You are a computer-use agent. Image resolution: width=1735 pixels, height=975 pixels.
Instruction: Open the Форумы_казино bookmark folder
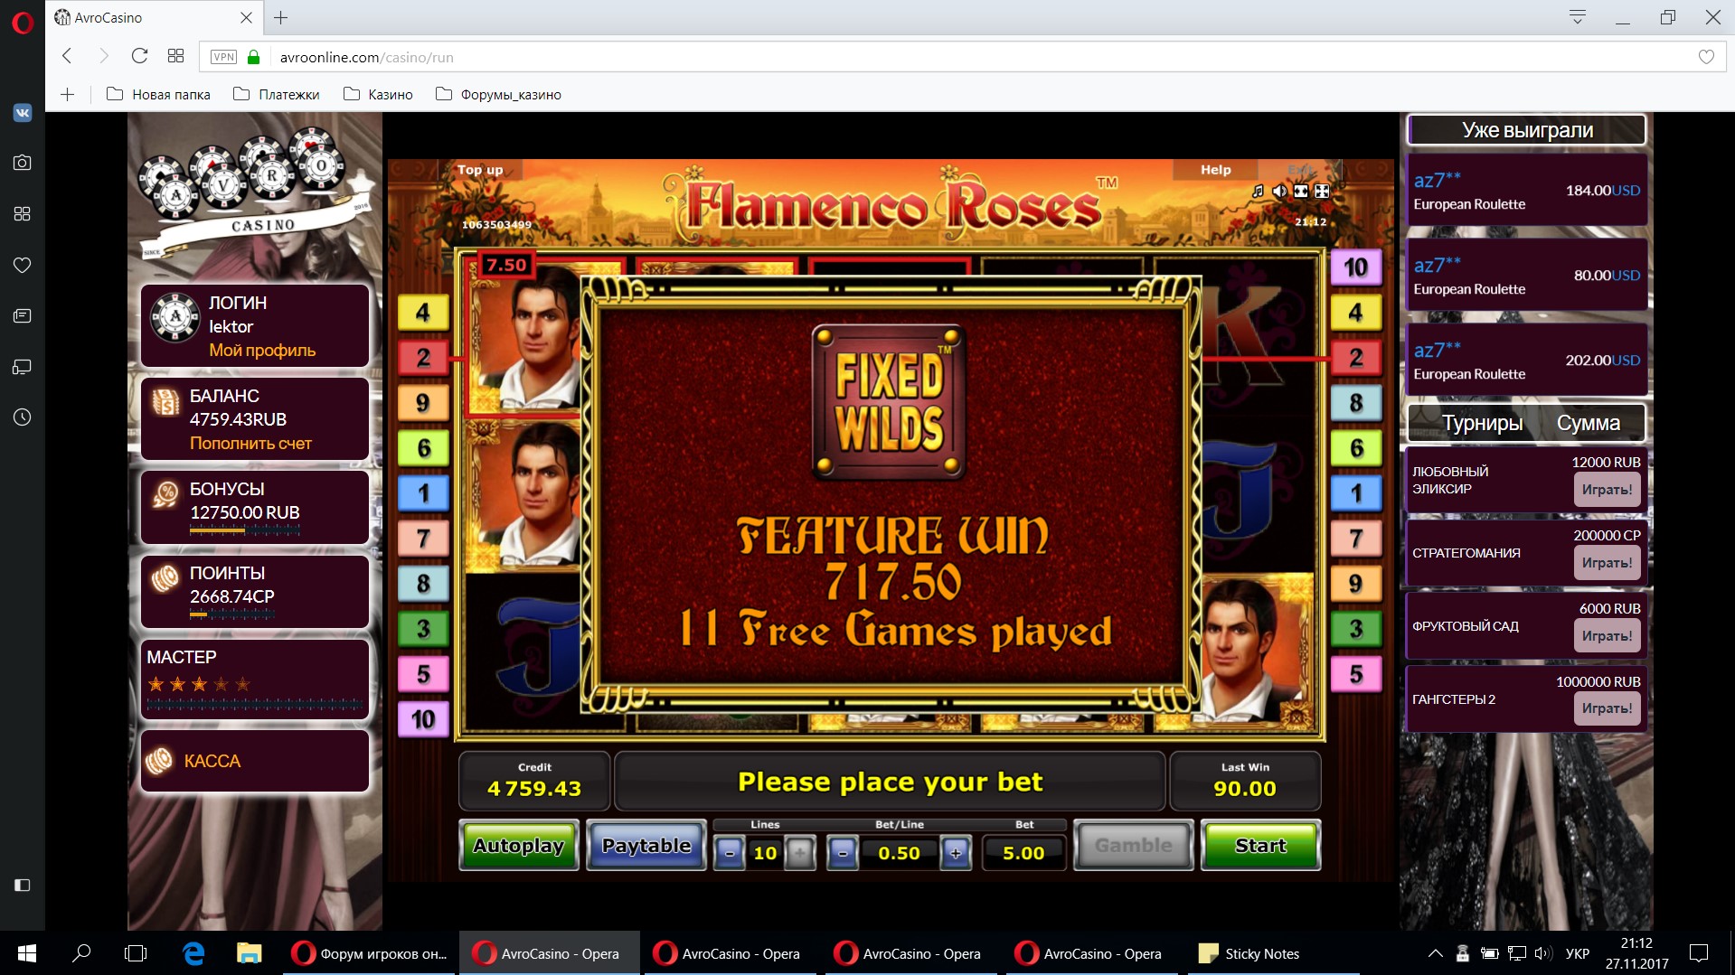(498, 94)
